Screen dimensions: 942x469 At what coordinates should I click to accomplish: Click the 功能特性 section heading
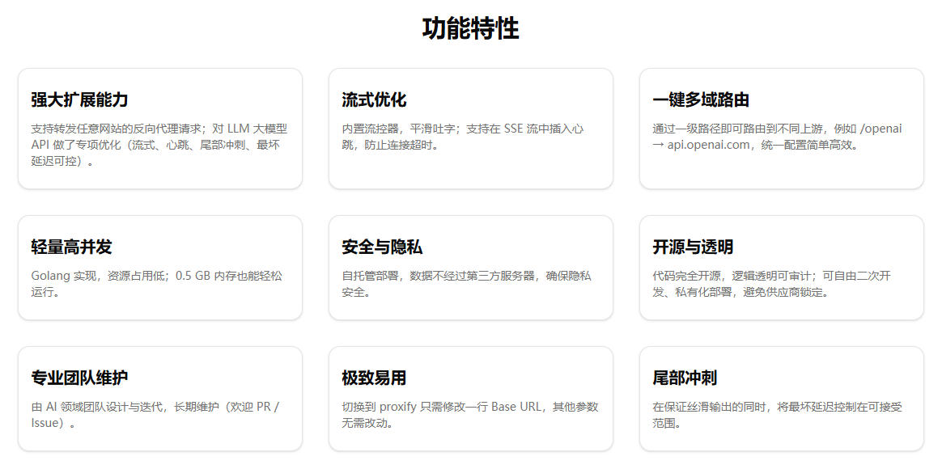click(470, 28)
